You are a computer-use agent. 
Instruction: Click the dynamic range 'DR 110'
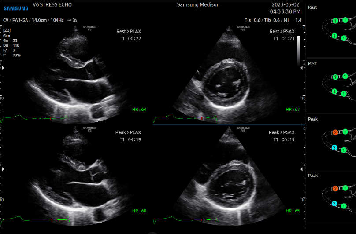[x=11, y=45]
